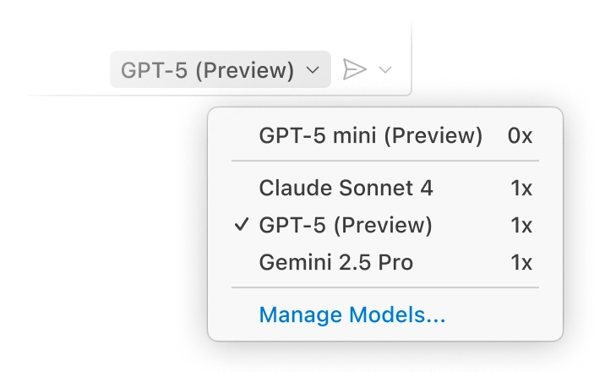Click the 1x multiplier beside Claude Sonnet 4
The height and width of the screenshot is (372, 605).
click(x=521, y=188)
